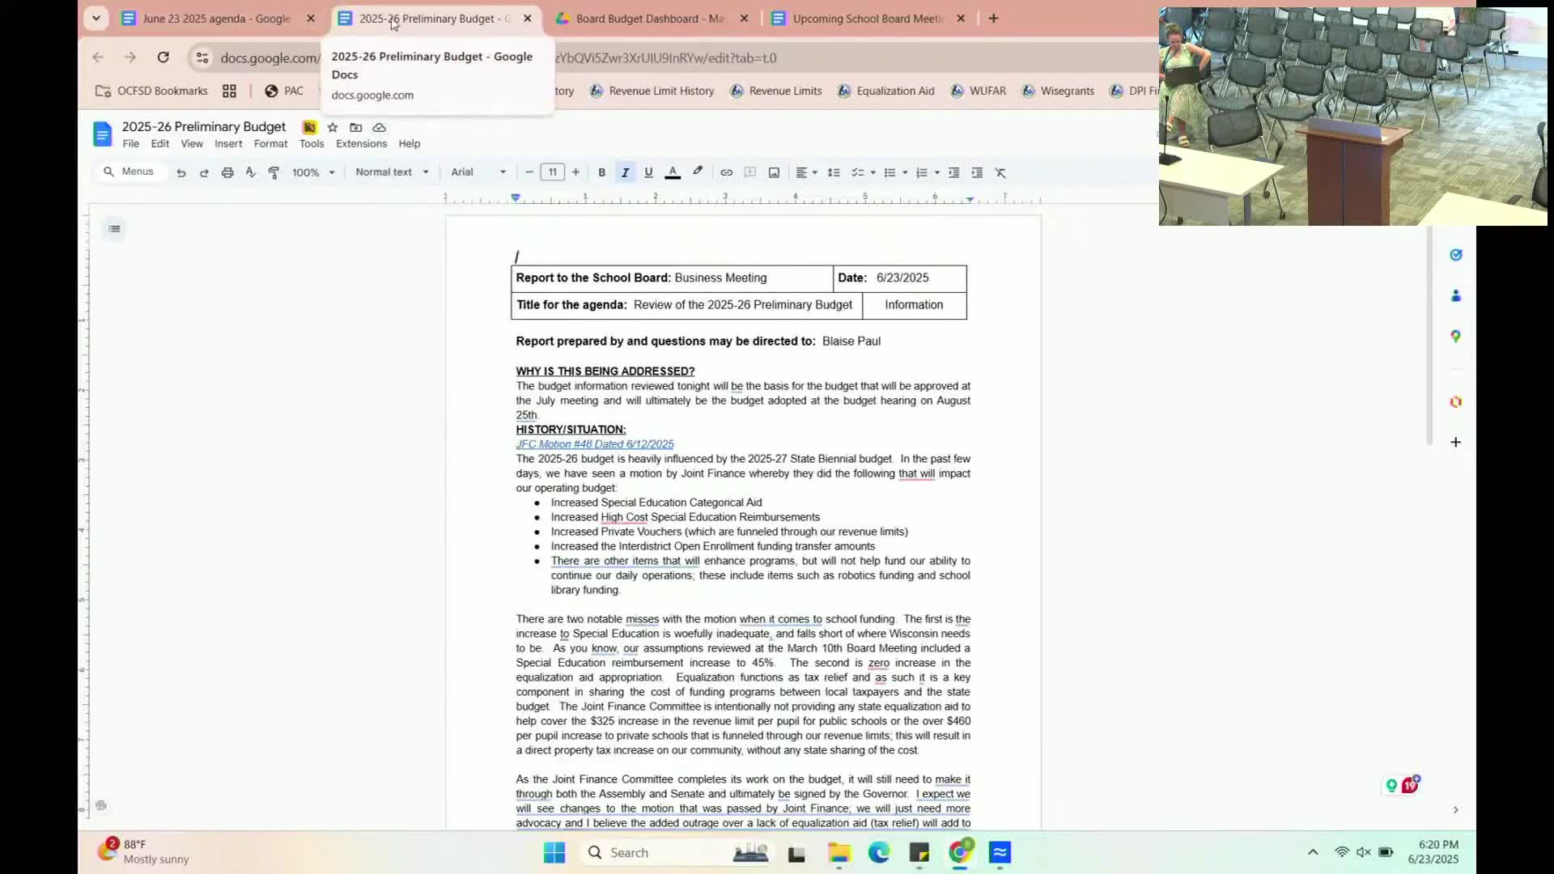Open the Normal text style dropdown

pyautogui.click(x=392, y=172)
